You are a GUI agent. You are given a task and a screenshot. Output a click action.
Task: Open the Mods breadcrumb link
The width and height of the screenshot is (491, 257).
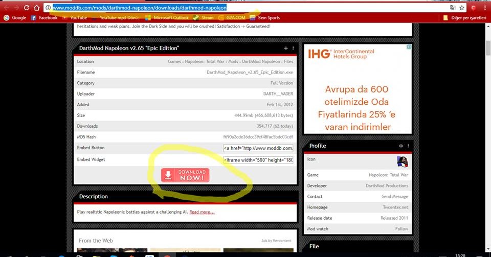click(x=233, y=62)
